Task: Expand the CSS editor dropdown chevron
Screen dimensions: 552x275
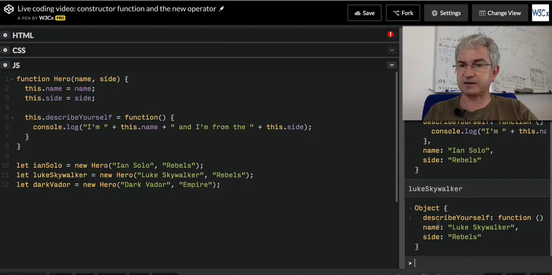Action: click(x=392, y=50)
